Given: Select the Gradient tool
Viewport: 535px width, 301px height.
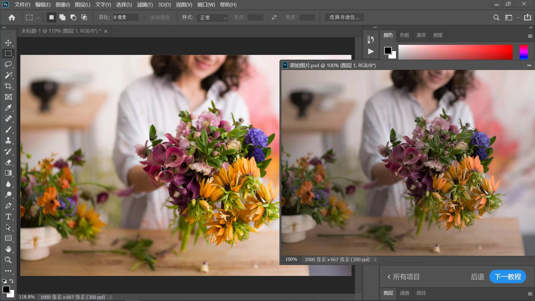Looking at the screenshot, I should point(8,173).
